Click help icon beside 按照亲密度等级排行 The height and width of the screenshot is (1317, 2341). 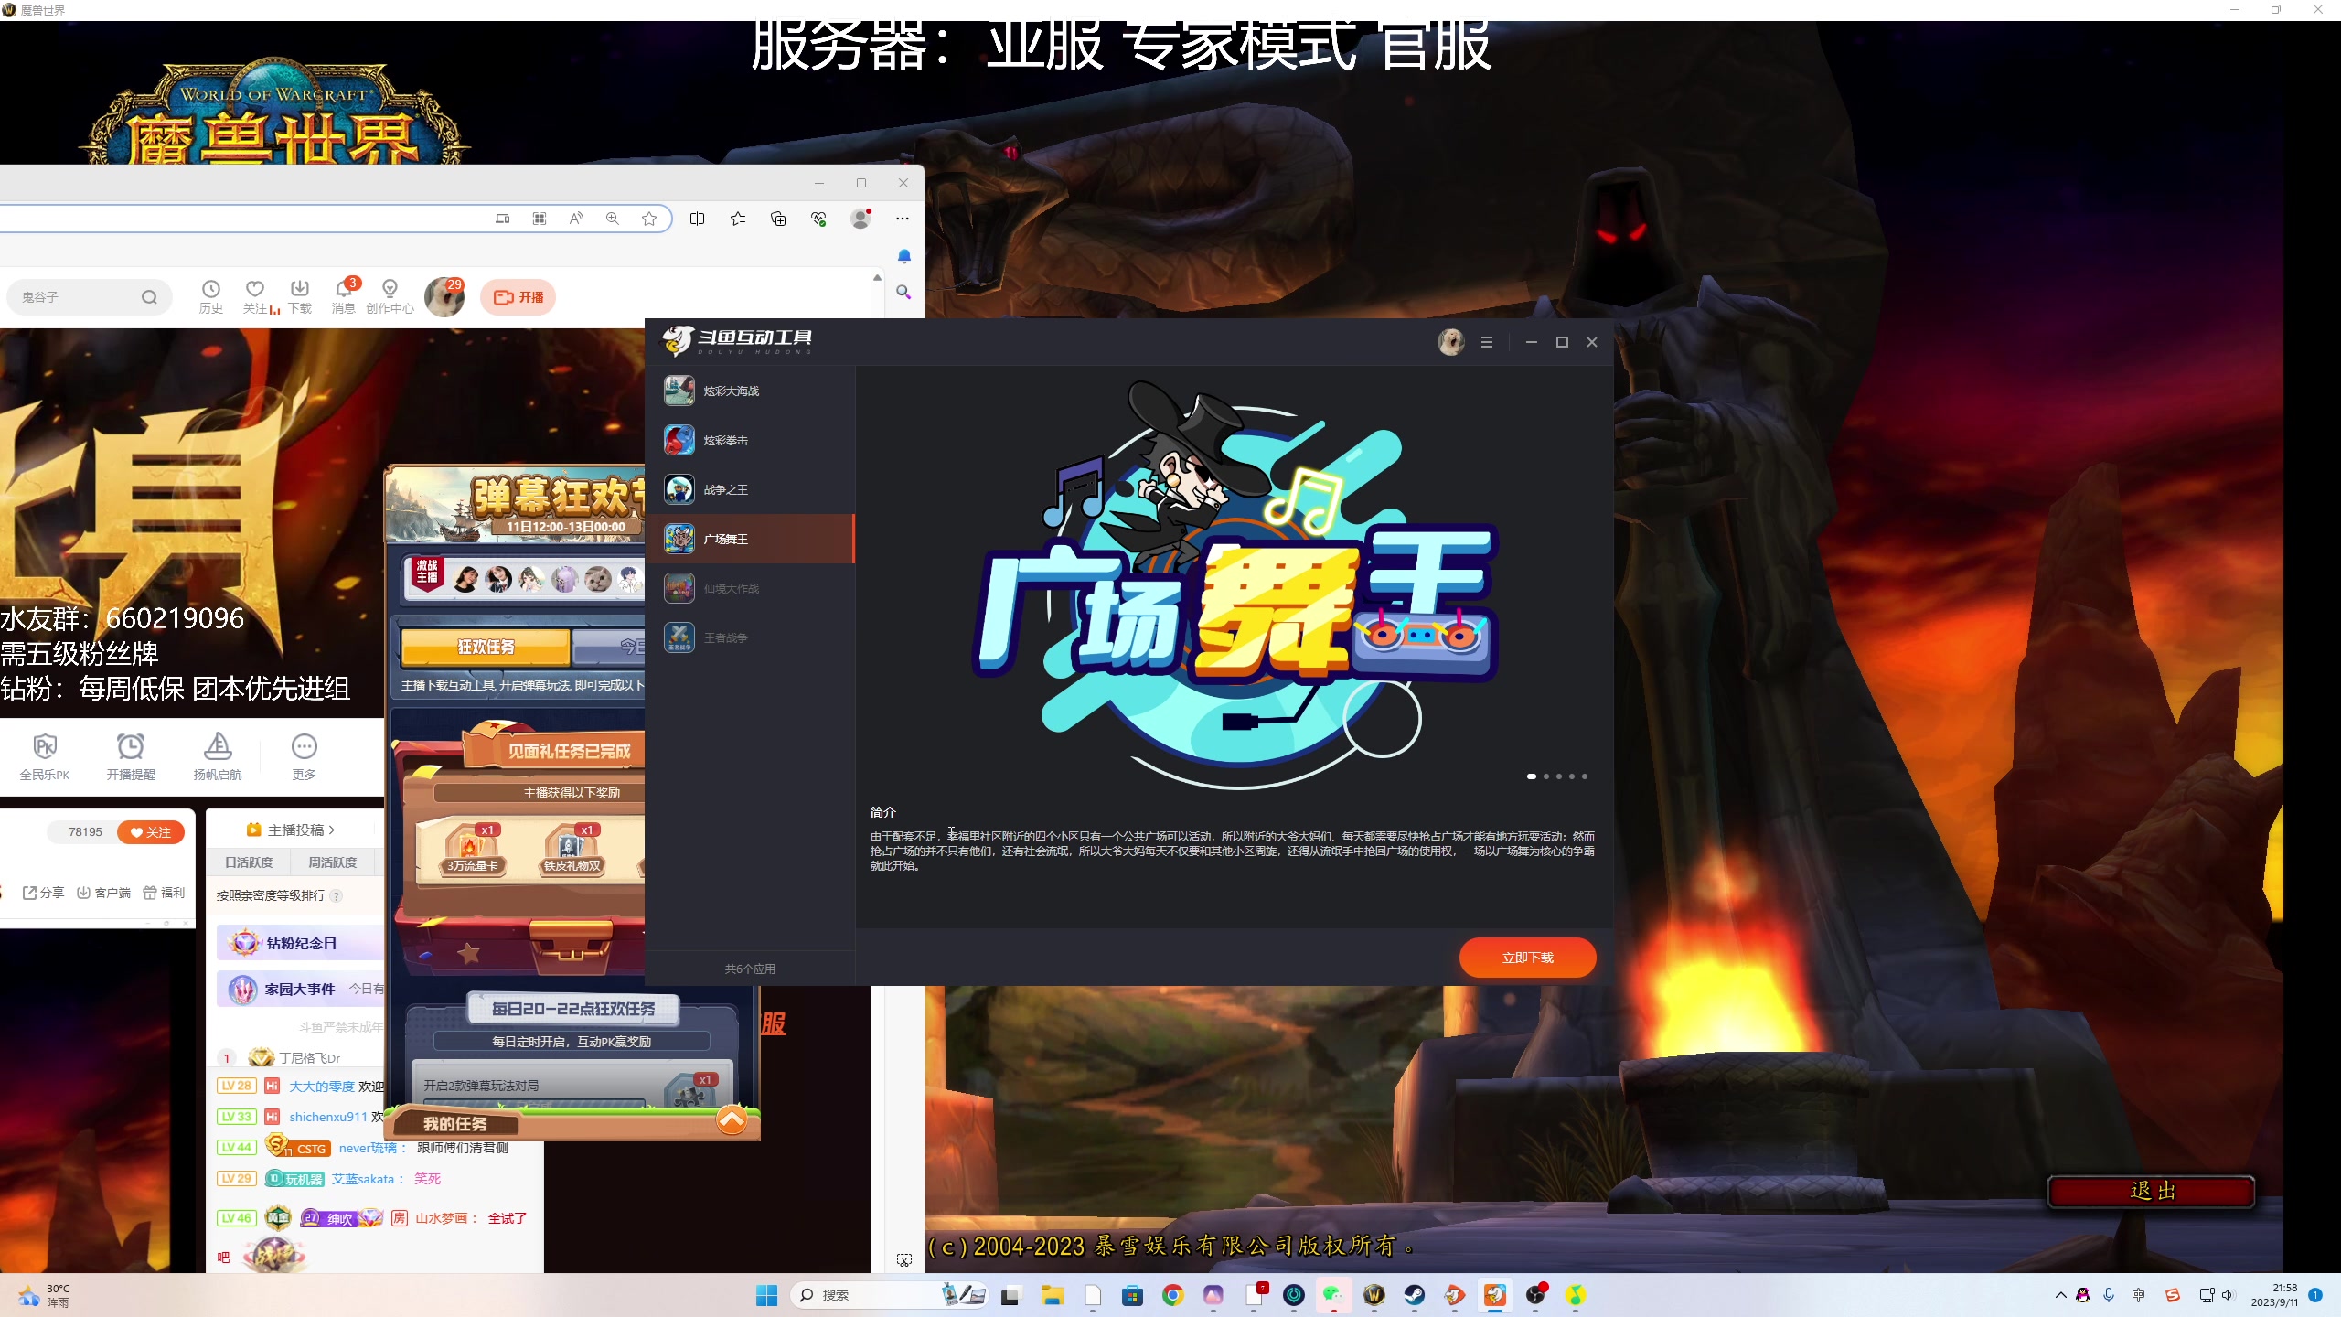point(337,896)
